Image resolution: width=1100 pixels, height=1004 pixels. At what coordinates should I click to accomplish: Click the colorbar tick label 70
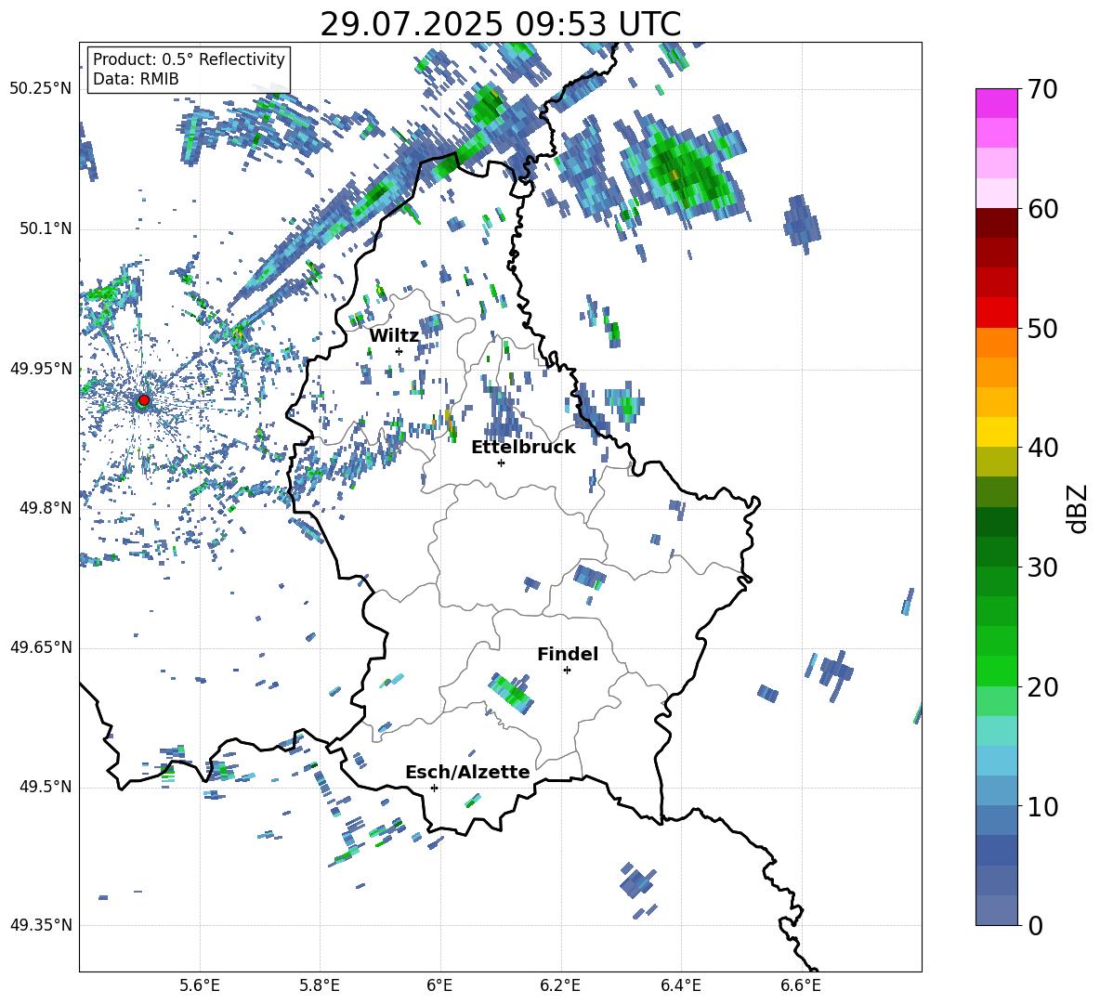pos(1042,90)
